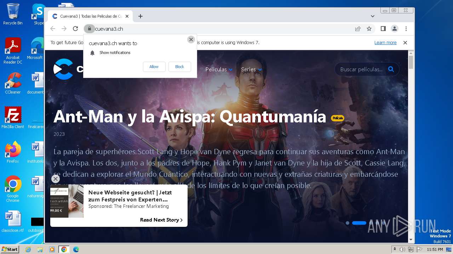Open volume control in tray
The height and width of the screenshot is (254, 453).
[x=402, y=249]
